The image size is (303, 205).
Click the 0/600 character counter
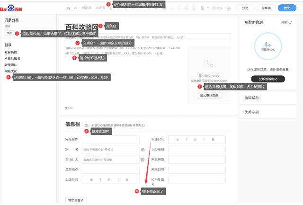click(69, 108)
